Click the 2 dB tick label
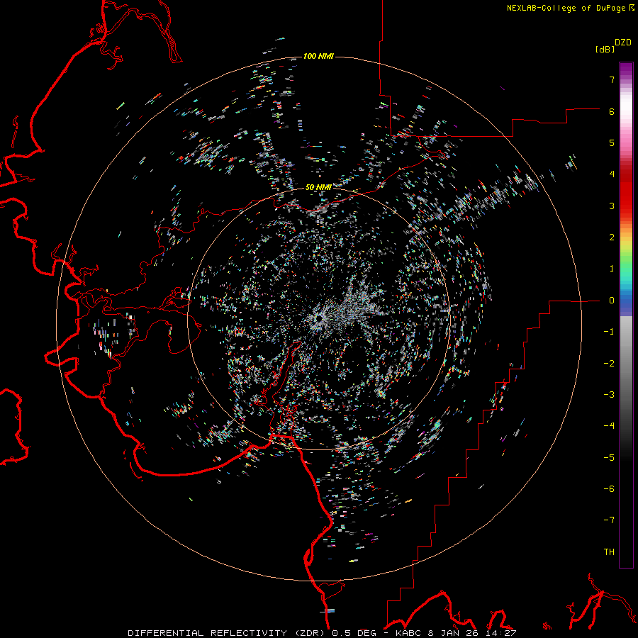 (x=612, y=237)
